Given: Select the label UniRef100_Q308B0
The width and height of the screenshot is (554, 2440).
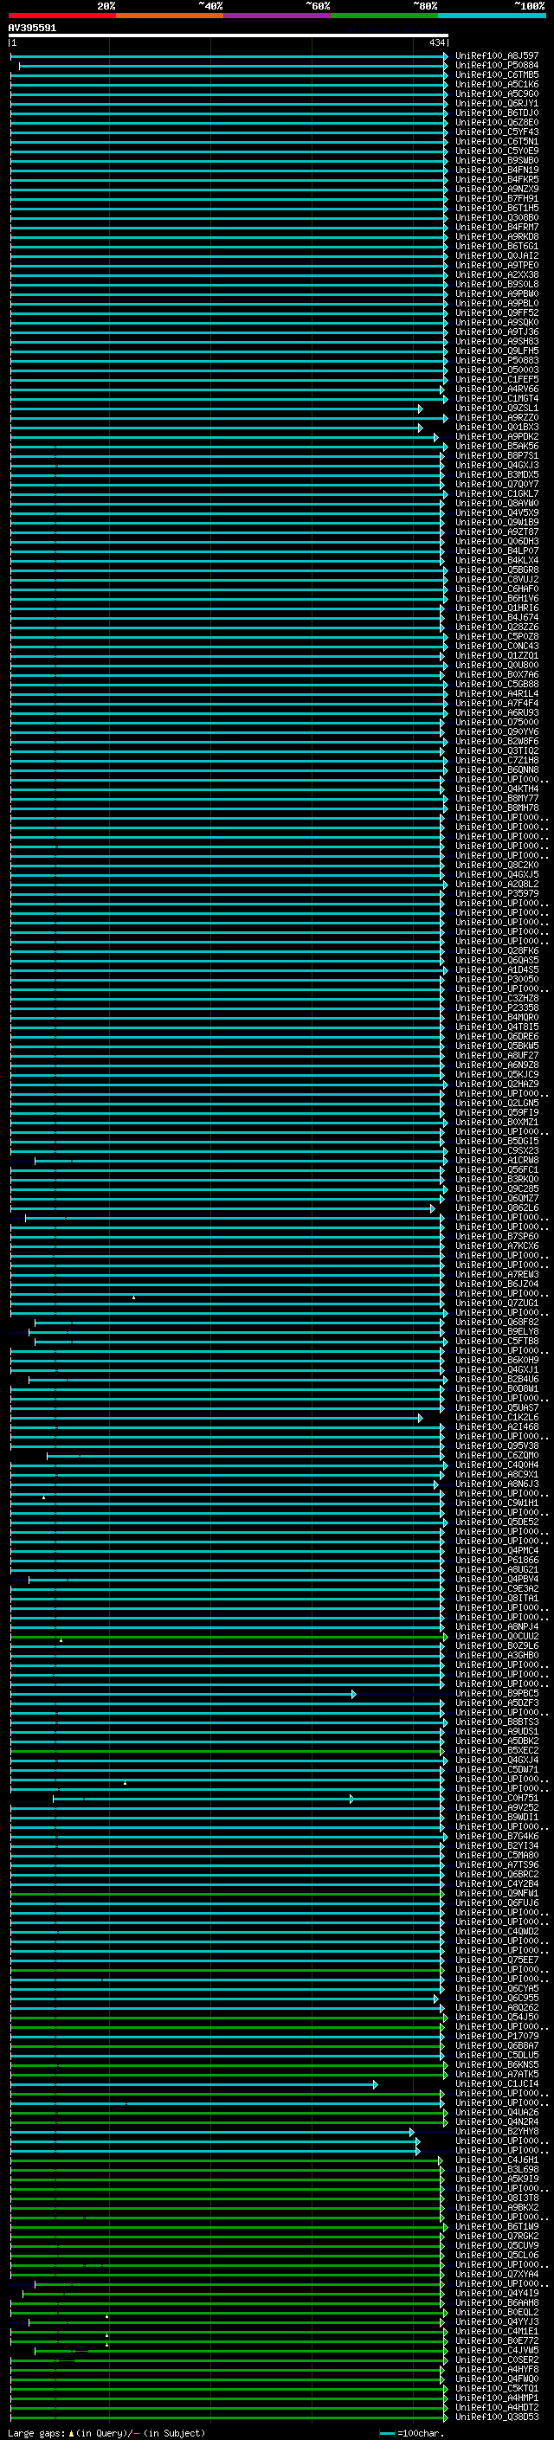Looking at the screenshot, I should coord(496,218).
